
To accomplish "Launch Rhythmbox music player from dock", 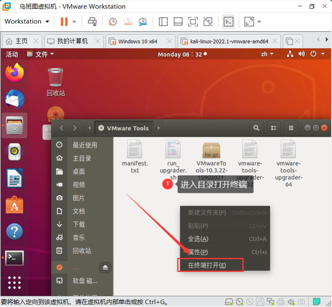I will tap(14, 152).
